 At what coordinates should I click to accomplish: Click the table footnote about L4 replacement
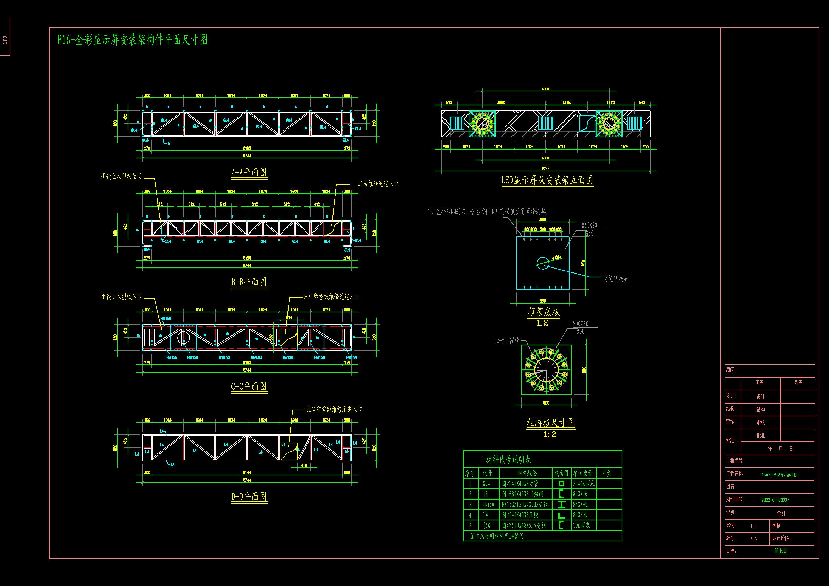coord(497,536)
